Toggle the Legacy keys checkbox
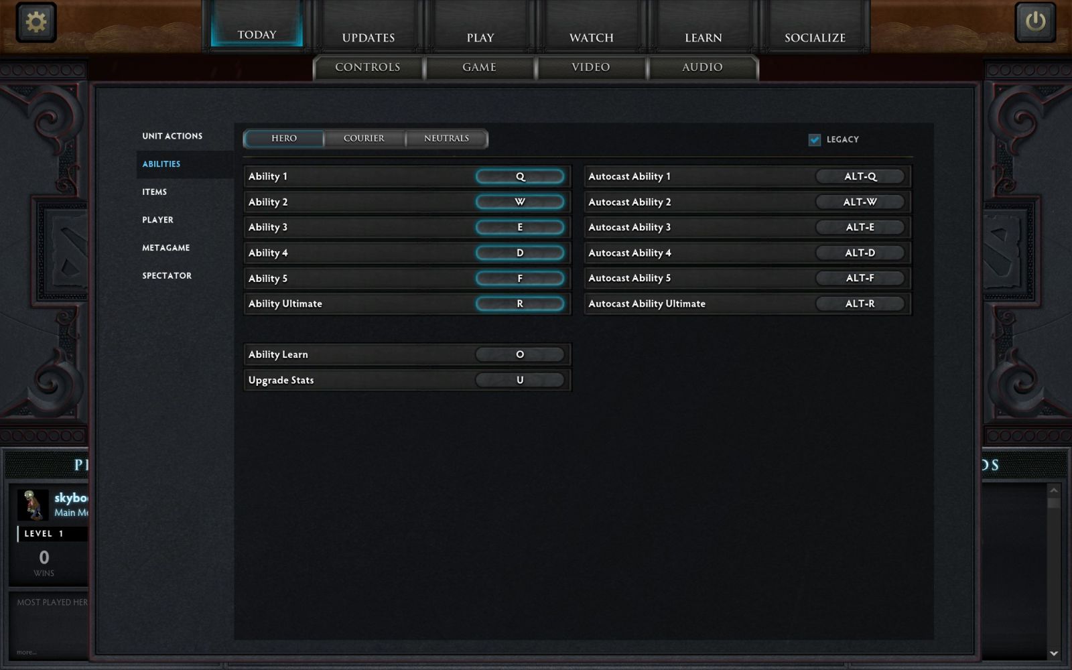 [x=815, y=139]
